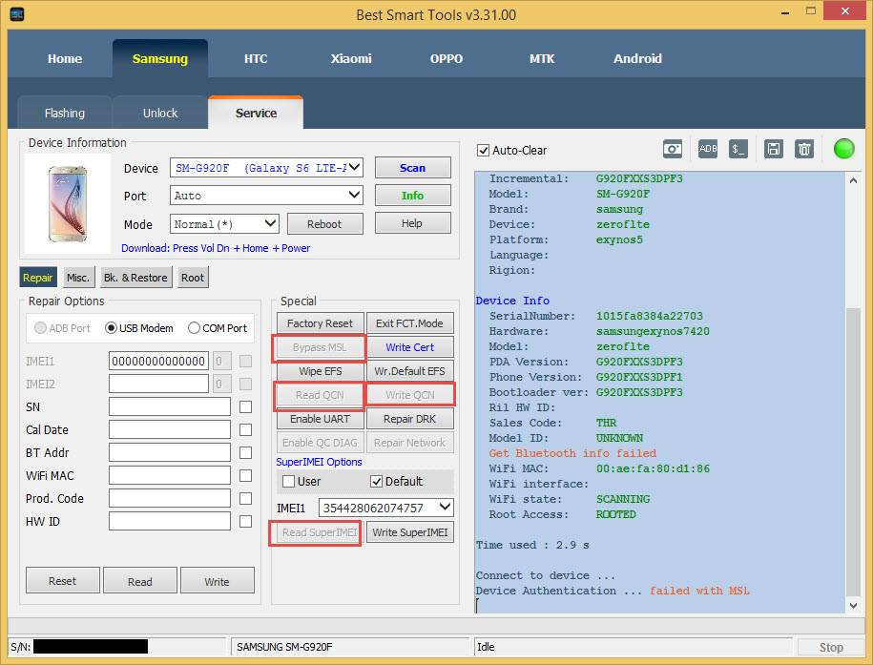The height and width of the screenshot is (665, 873).
Task: Click the IMEI1 input field
Action: [x=158, y=362]
